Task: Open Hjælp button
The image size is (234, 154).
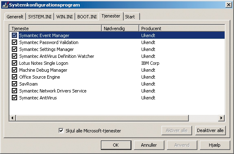Action: [215, 145]
